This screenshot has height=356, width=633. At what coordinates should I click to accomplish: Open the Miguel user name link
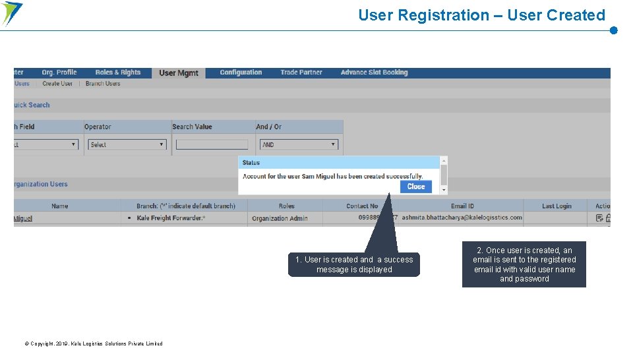pos(22,218)
